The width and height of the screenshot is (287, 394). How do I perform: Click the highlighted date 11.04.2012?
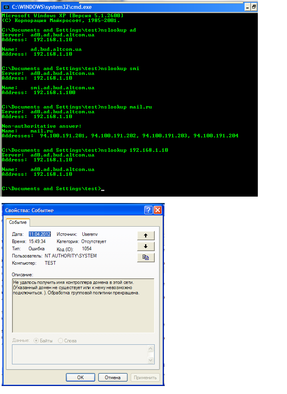pyautogui.click(x=40, y=234)
